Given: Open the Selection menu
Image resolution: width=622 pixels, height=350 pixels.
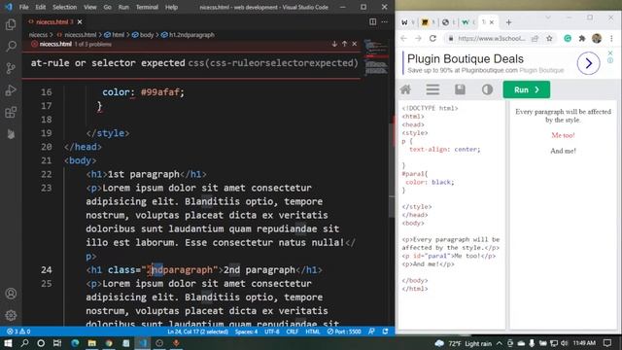Looking at the screenshot, I should [65, 7].
